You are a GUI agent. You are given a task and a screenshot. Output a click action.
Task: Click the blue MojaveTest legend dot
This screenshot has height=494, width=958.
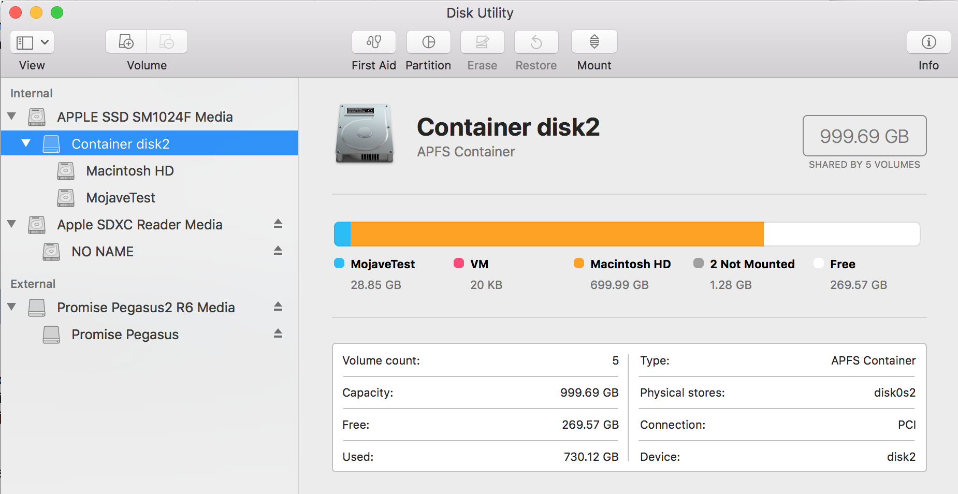pyautogui.click(x=339, y=264)
